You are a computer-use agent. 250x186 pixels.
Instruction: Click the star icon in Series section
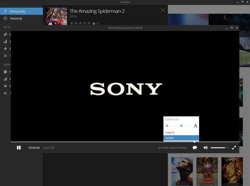coord(5,86)
